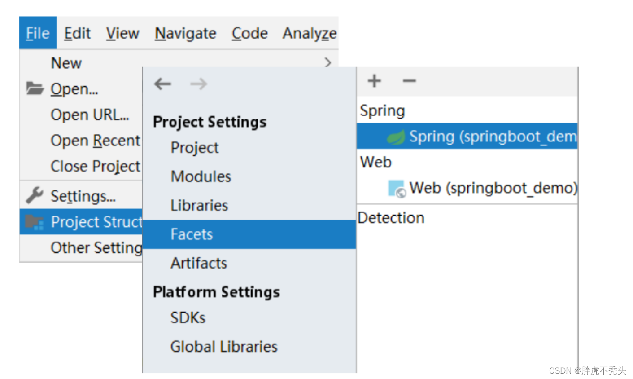Select Web (springboot_demo) facet
The width and height of the screenshot is (633, 379).
tap(467, 188)
